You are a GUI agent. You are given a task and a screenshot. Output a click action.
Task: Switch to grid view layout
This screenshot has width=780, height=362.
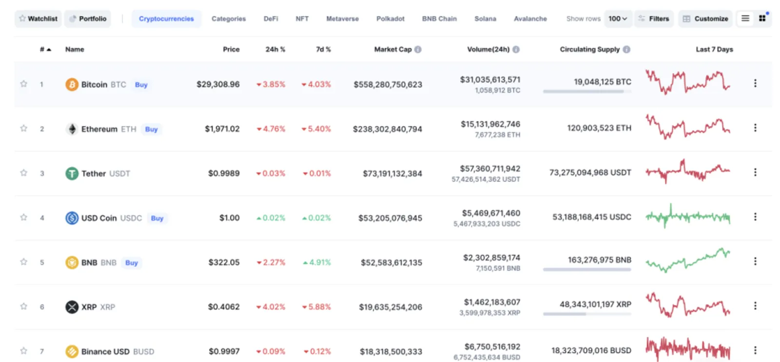tap(762, 19)
